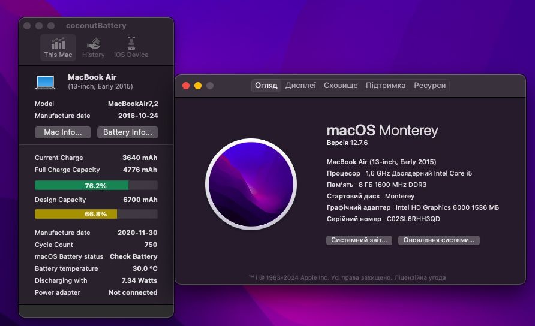Click the 7.34 Watts discharging value
Viewport: 535px width, 326px height.
point(140,280)
